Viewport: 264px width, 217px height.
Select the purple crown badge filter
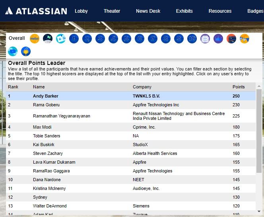click(x=218, y=39)
